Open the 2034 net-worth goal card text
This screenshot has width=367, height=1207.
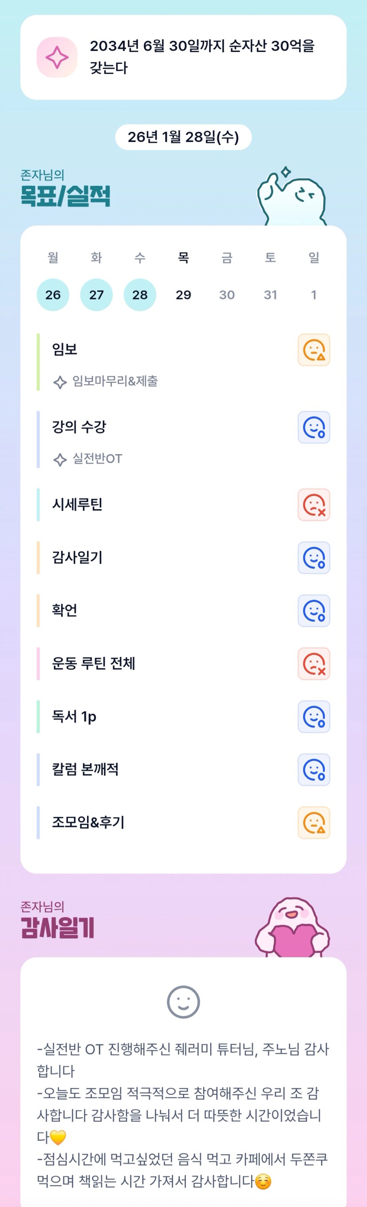pos(202,57)
